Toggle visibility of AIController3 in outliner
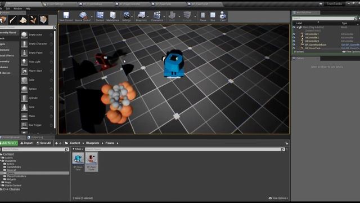360x203 pixels. 294,41
